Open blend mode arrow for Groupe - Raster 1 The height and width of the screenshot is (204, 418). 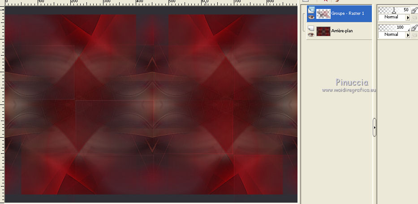click(x=408, y=17)
